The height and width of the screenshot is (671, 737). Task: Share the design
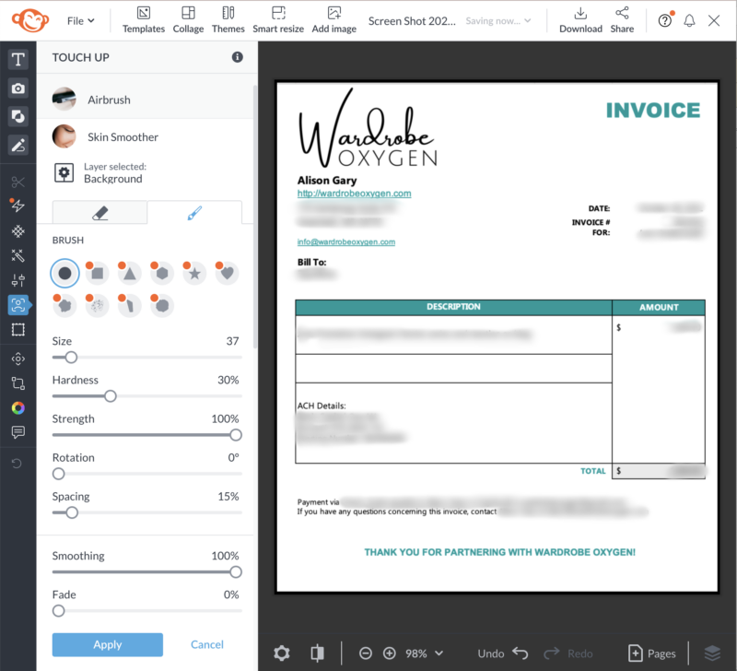[622, 19]
